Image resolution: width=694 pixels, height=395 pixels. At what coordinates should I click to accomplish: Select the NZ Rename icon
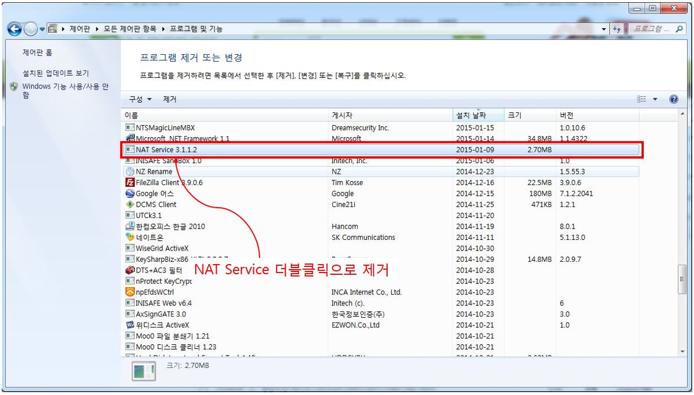coord(130,172)
